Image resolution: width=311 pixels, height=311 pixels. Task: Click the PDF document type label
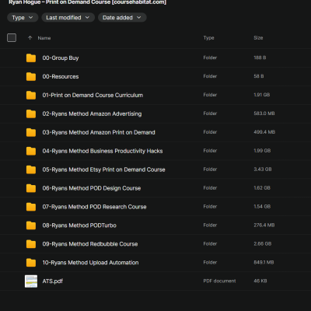tap(219, 281)
